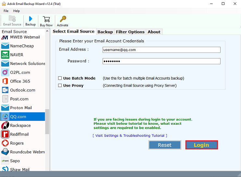The height and width of the screenshot is (177, 241).
Task: Select Rogers text in list
Action: (17, 143)
